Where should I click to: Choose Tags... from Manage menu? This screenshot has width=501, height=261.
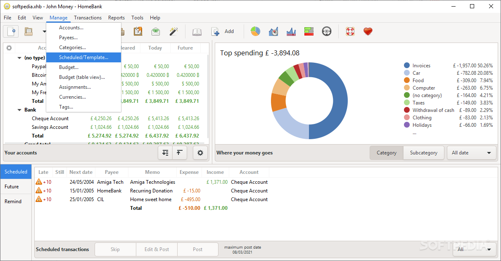83,107
